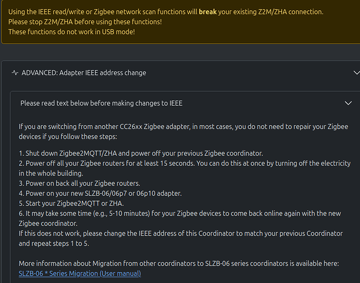Click the pulse icon beside ADVANCED heading

click(15, 73)
